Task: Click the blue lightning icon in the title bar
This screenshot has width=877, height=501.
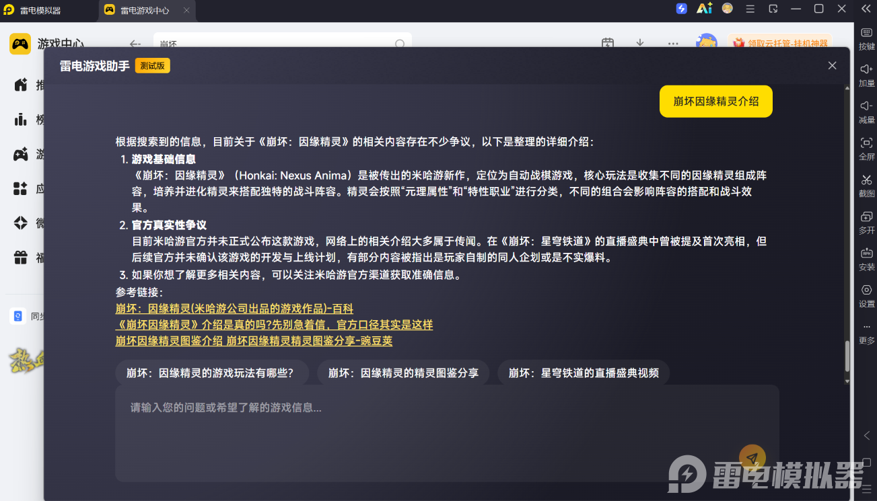Action: point(682,9)
